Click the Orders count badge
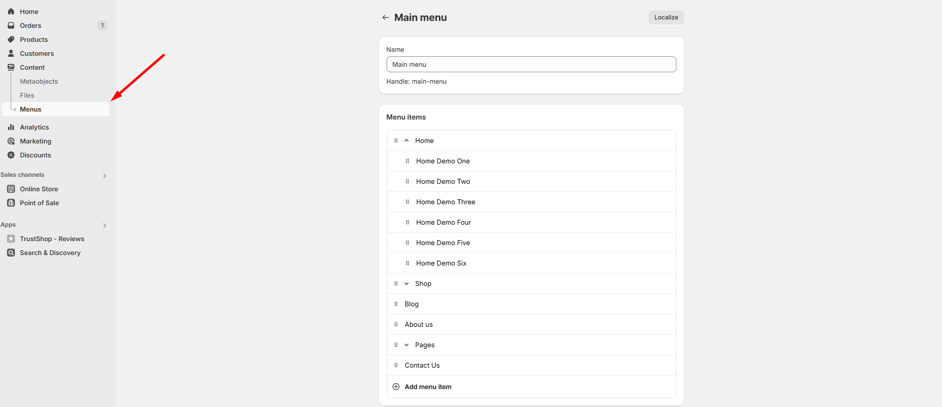942x407 pixels. (x=103, y=25)
